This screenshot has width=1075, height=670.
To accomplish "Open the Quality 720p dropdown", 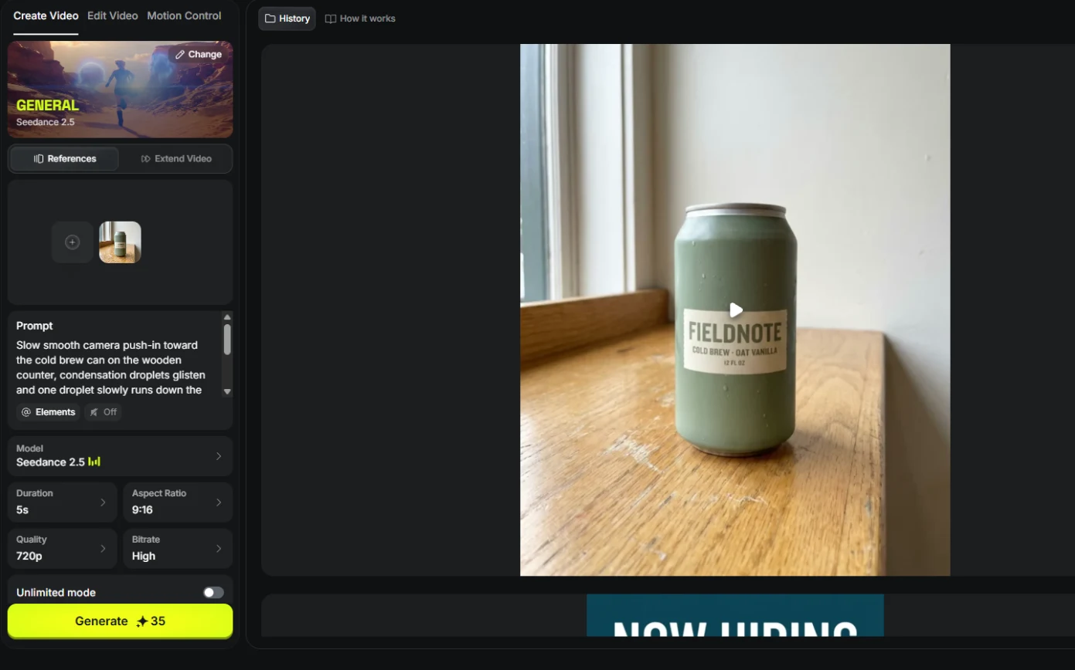I will 62,548.
